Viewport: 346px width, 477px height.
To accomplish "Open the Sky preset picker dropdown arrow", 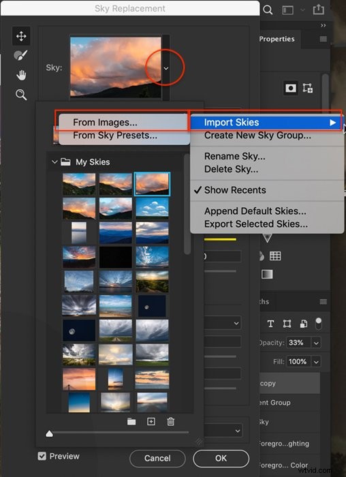I will tap(166, 68).
